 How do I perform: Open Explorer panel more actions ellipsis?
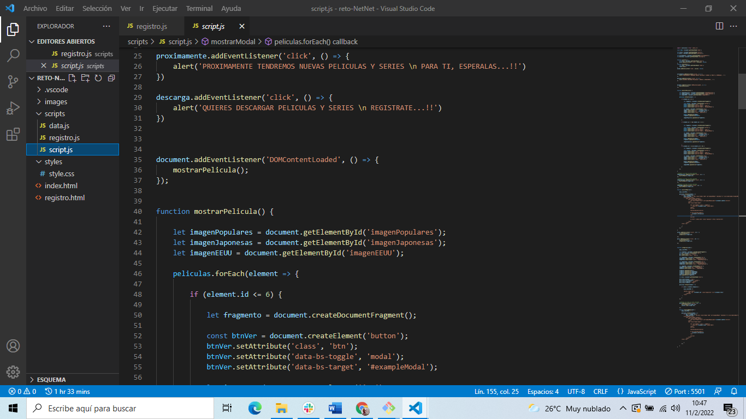106,26
